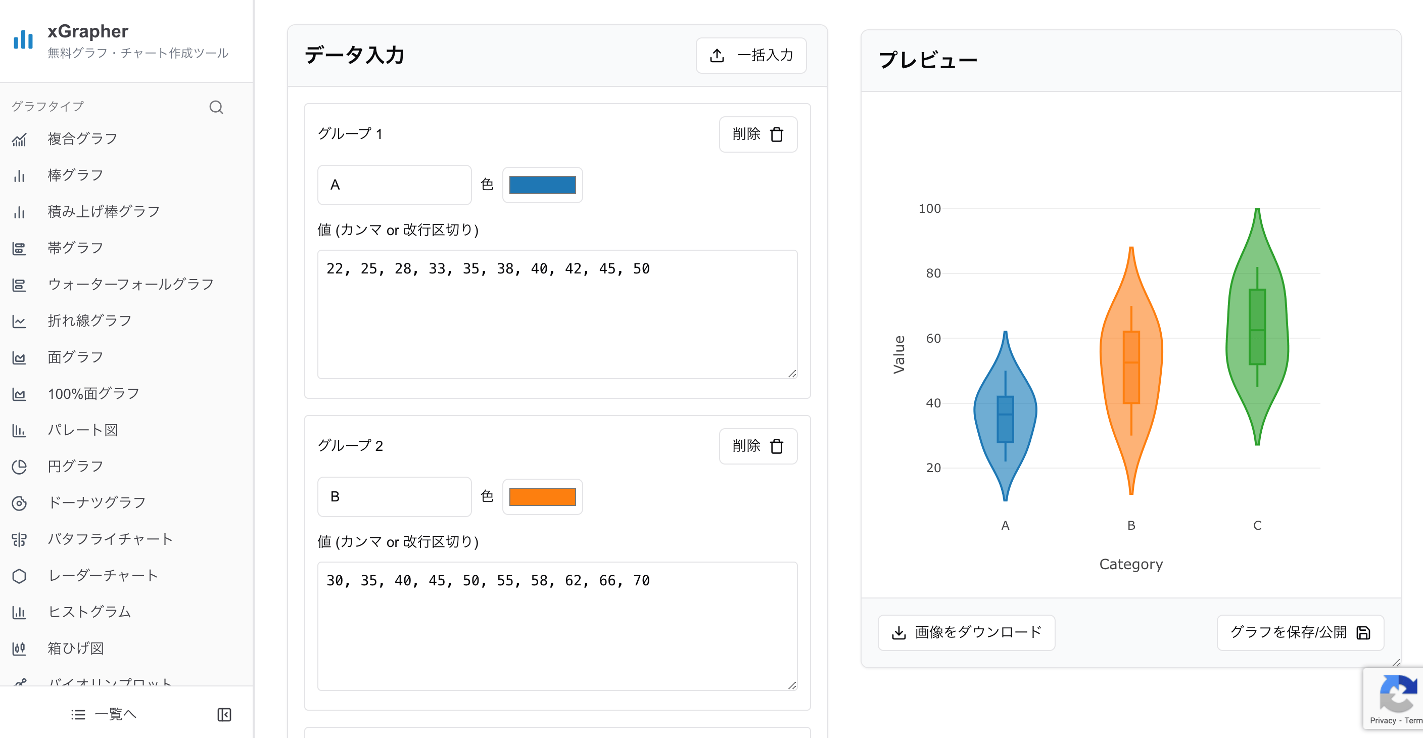This screenshot has width=1423, height=738.
Task: Choose the ドーナツグラフ chart icon
Action: tap(20, 503)
